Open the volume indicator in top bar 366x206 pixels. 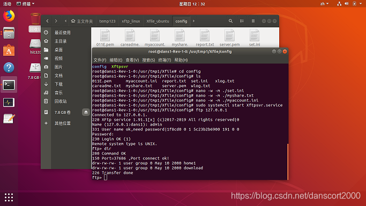[347, 4]
